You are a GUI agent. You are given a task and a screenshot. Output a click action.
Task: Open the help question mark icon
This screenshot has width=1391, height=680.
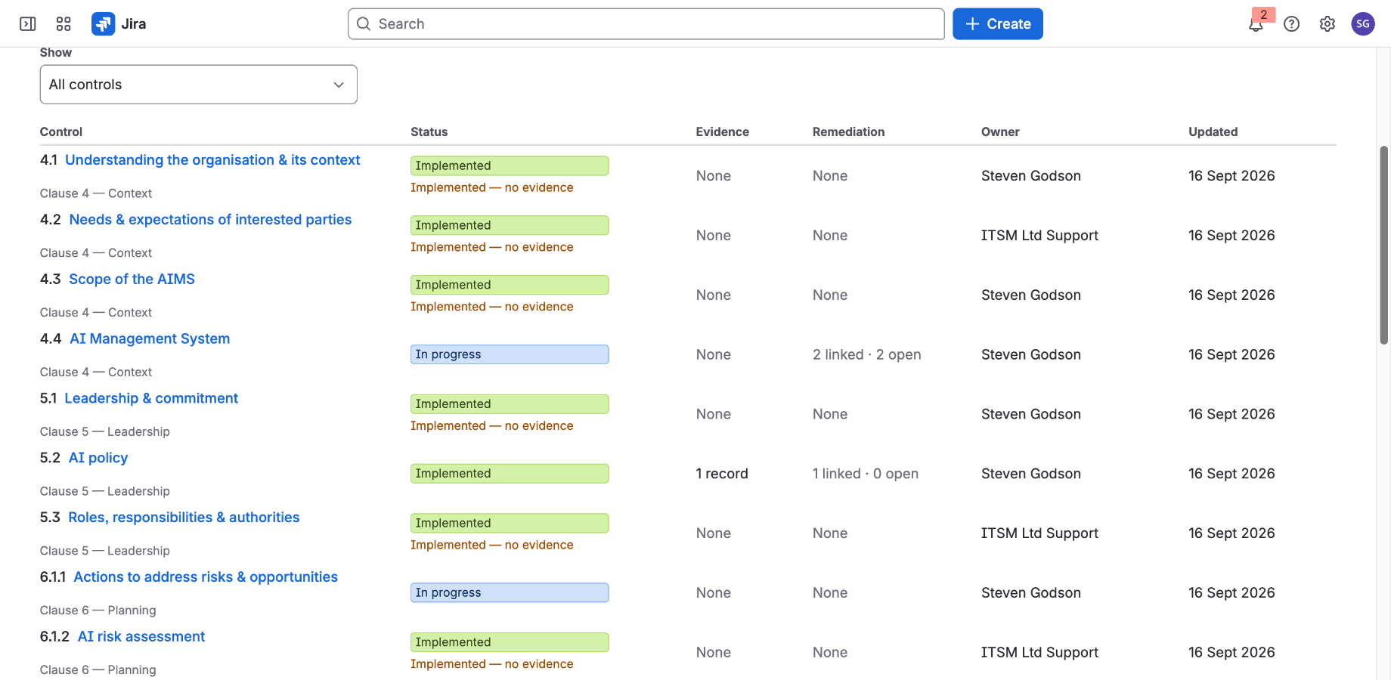[x=1292, y=24]
